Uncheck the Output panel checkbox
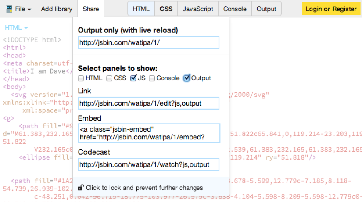Viewport: 362px width, 202px height. pyautogui.click(x=187, y=78)
